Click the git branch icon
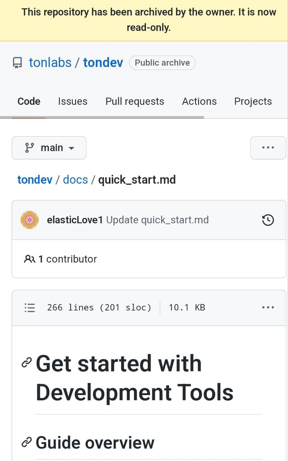The image size is (288, 461). pos(29,148)
